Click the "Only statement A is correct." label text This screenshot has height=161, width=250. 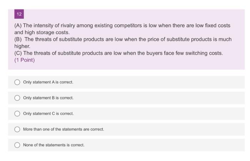[x=48, y=82]
